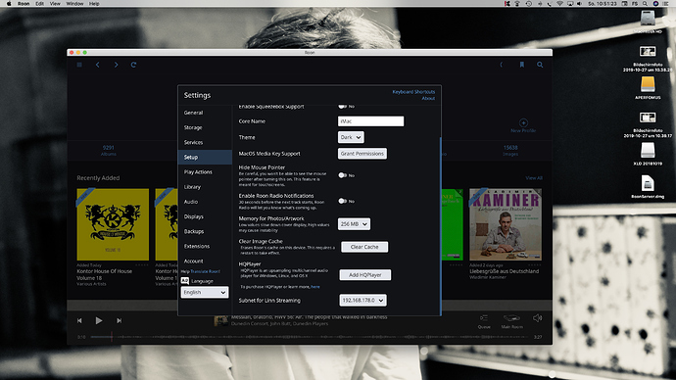The width and height of the screenshot is (676, 380).
Task: Seek in the track waveform progress bar
Action: click(x=310, y=337)
